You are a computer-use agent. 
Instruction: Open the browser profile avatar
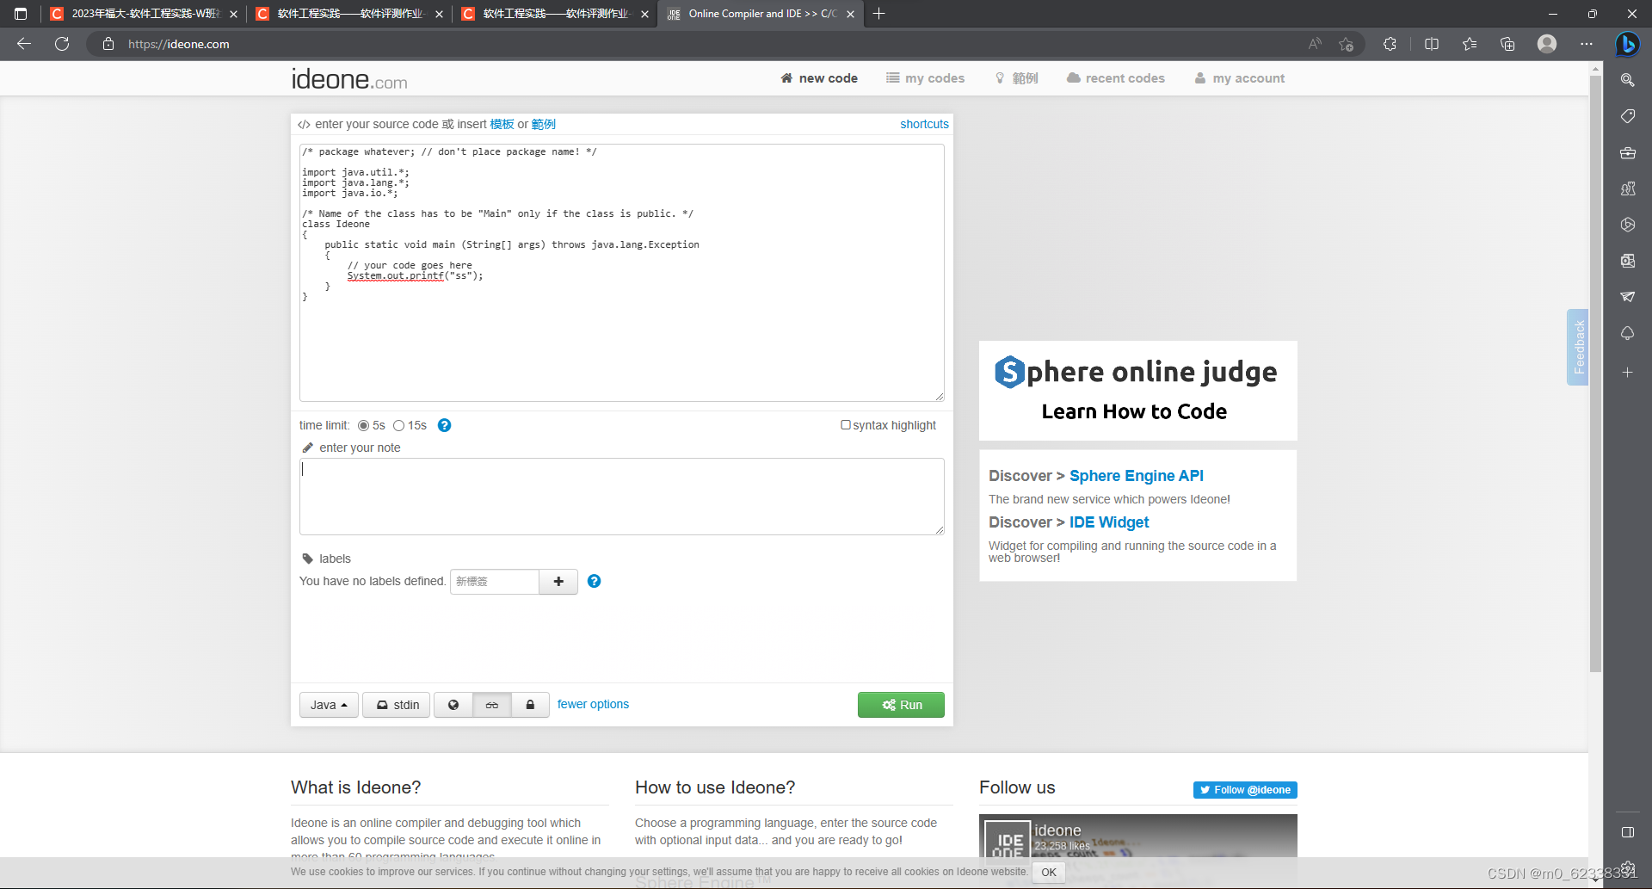(1547, 44)
